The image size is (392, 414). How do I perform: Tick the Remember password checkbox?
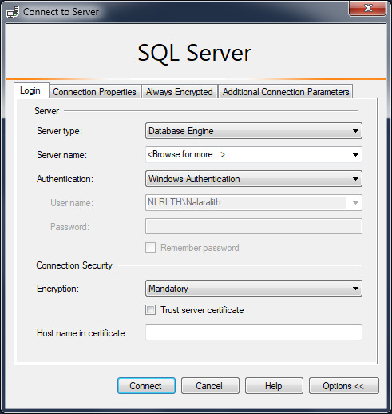pyautogui.click(x=150, y=248)
